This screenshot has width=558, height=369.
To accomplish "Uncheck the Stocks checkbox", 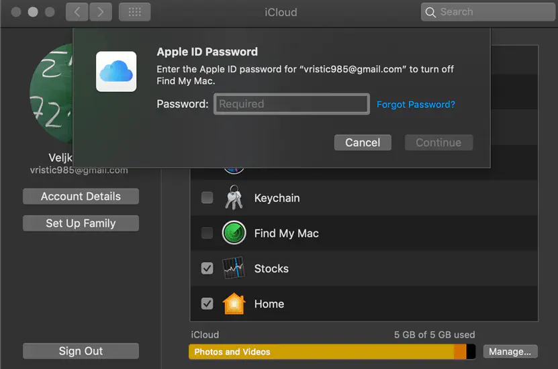I will point(207,268).
